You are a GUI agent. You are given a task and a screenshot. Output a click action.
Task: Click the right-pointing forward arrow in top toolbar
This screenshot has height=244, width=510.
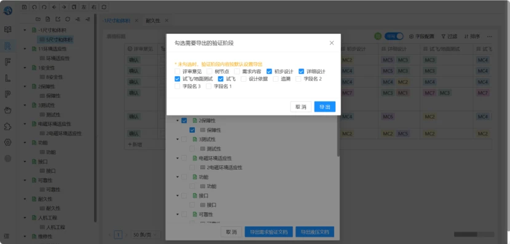click(x=64, y=7)
